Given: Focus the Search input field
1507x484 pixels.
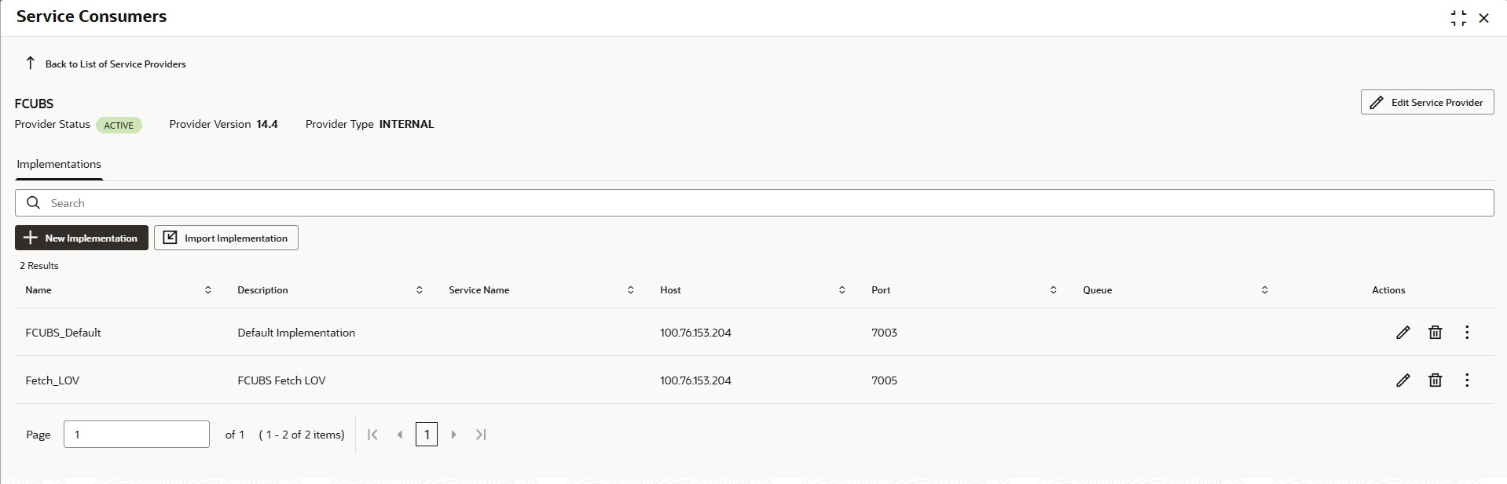Looking at the screenshot, I should 754,203.
